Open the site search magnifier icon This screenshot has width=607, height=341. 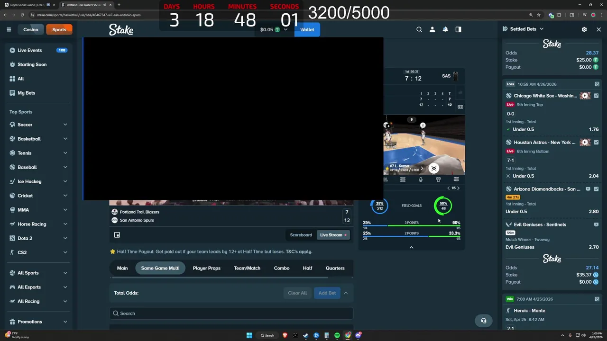coord(419,29)
